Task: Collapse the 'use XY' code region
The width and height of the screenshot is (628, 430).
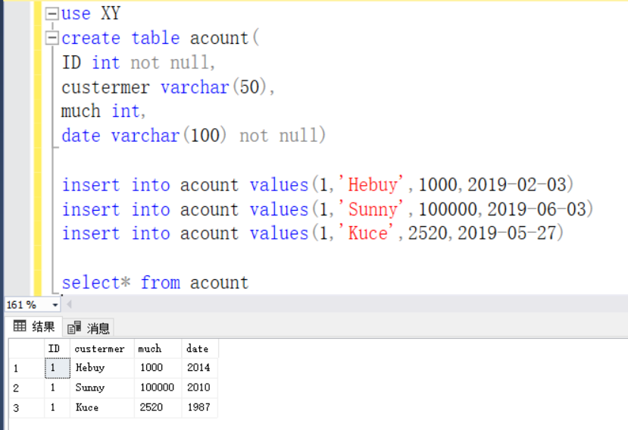Action: (52, 14)
